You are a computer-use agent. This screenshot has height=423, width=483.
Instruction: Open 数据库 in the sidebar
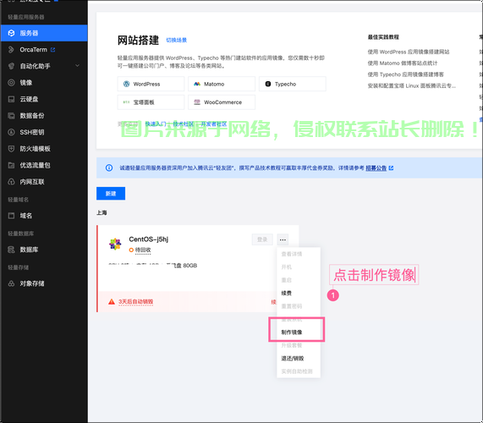coord(29,250)
